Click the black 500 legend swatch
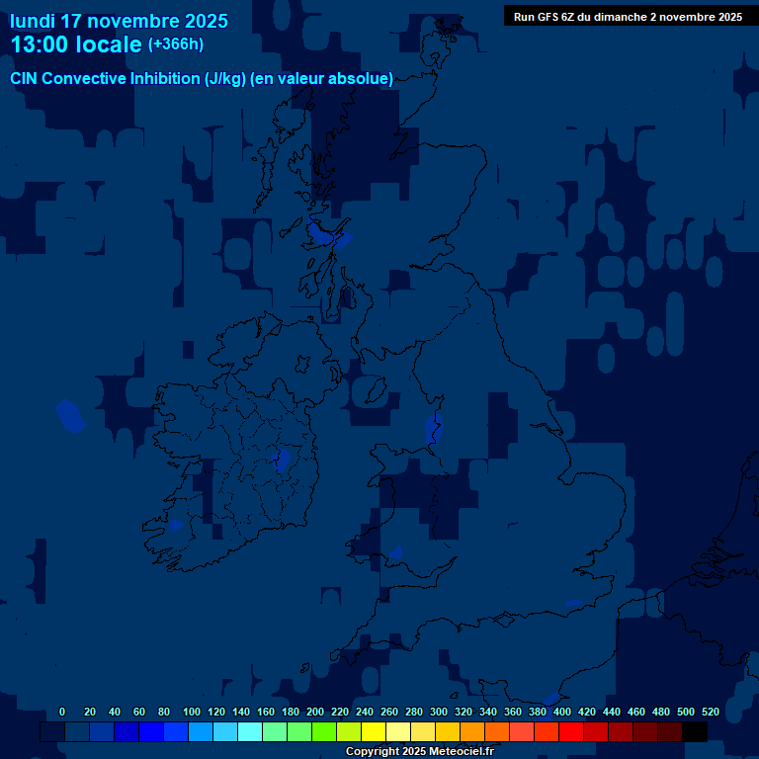The height and width of the screenshot is (759, 759). (695, 732)
